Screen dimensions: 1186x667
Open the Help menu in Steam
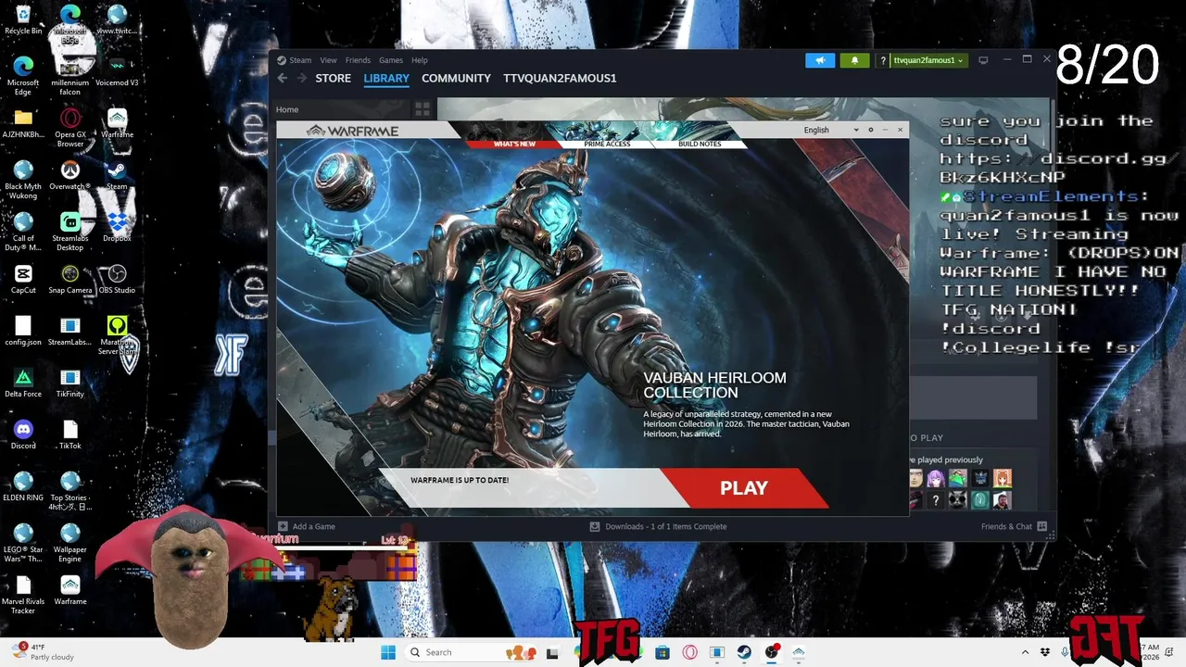point(420,60)
